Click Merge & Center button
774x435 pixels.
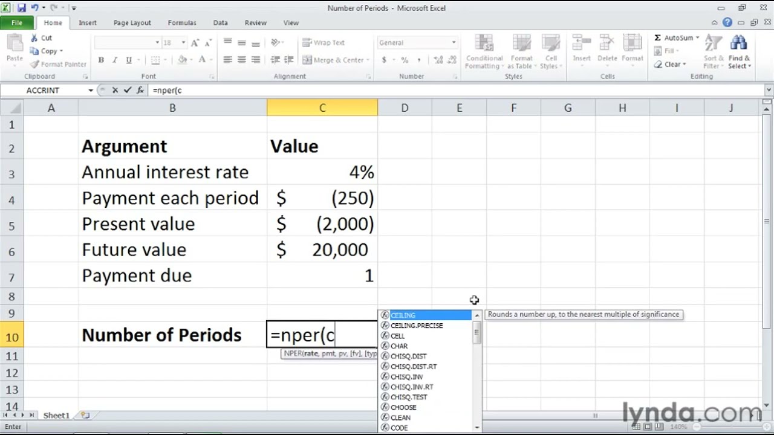336,60
